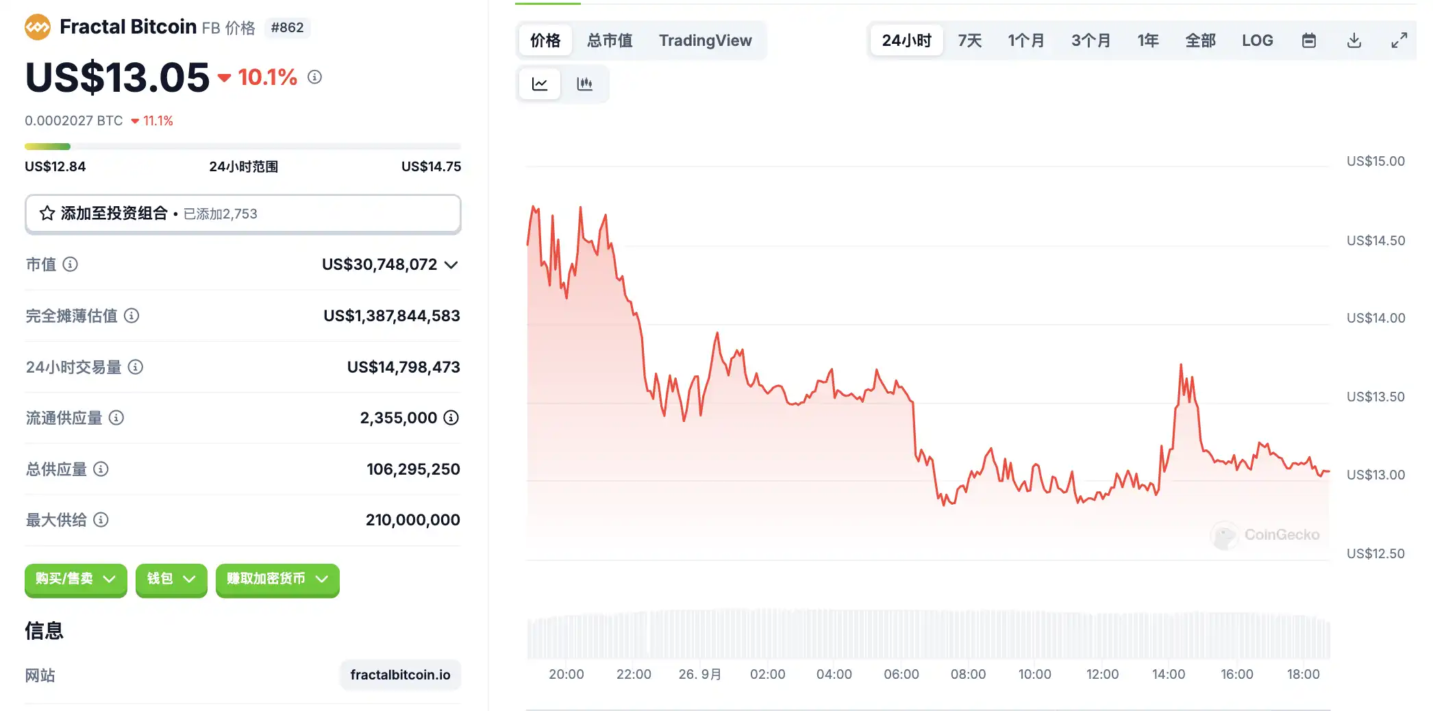Open the calendar date range picker

pos(1308,41)
